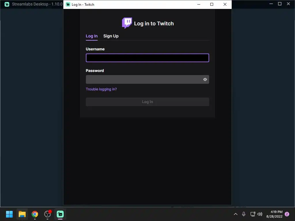Viewport: 295px width, 221px height.
Task: Open the Windows Start menu
Action: (x=9, y=214)
